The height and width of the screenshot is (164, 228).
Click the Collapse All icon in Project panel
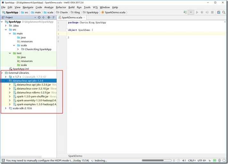pyautogui.click(x=43, y=17)
